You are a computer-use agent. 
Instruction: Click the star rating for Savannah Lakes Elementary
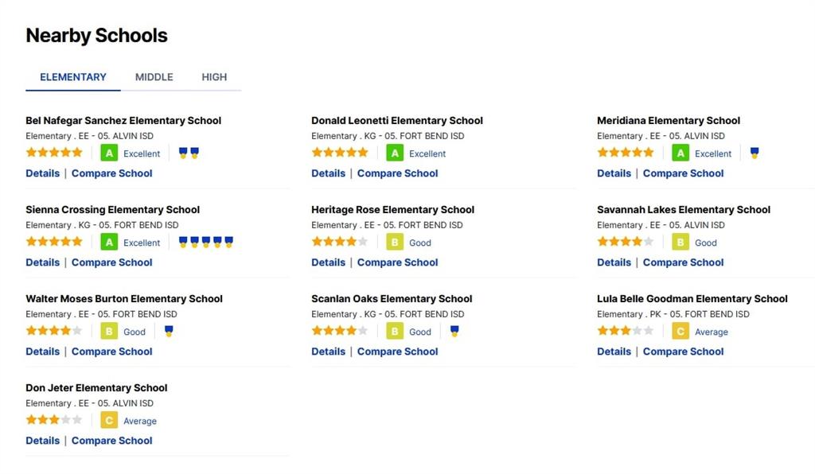(x=626, y=242)
